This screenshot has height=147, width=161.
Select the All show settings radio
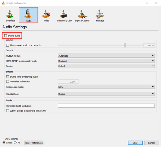tap(15, 143)
